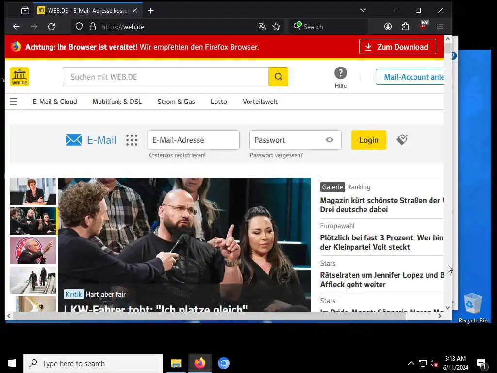Click the vertical scrollbar up arrow
497x373 pixels.
447,39
